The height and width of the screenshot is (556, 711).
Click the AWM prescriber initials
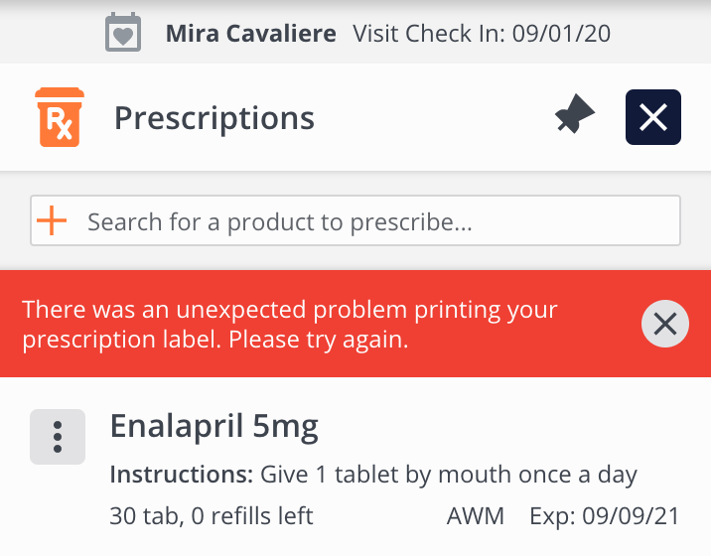tap(476, 516)
